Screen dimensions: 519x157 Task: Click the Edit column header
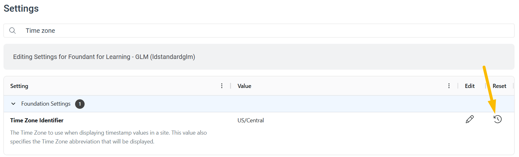(470, 86)
